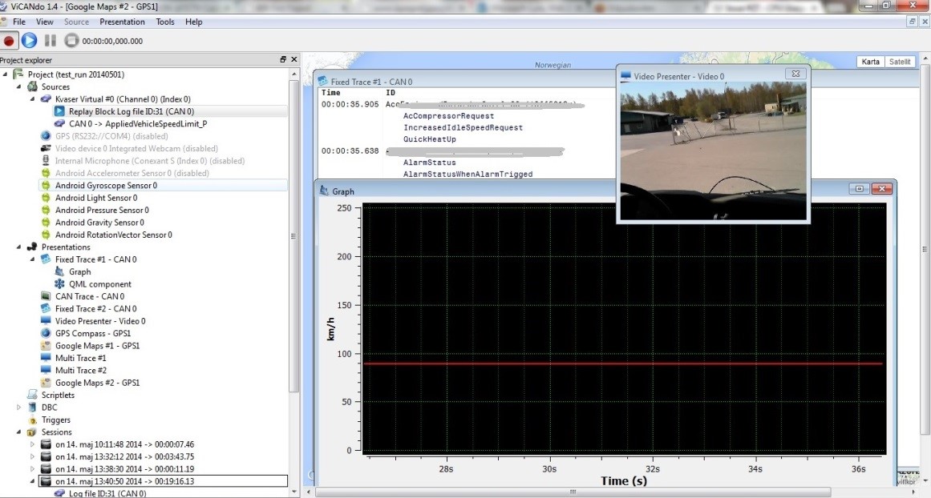Open the Presentation menu
This screenshot has width=931, height=498.
tap(122, 22)
